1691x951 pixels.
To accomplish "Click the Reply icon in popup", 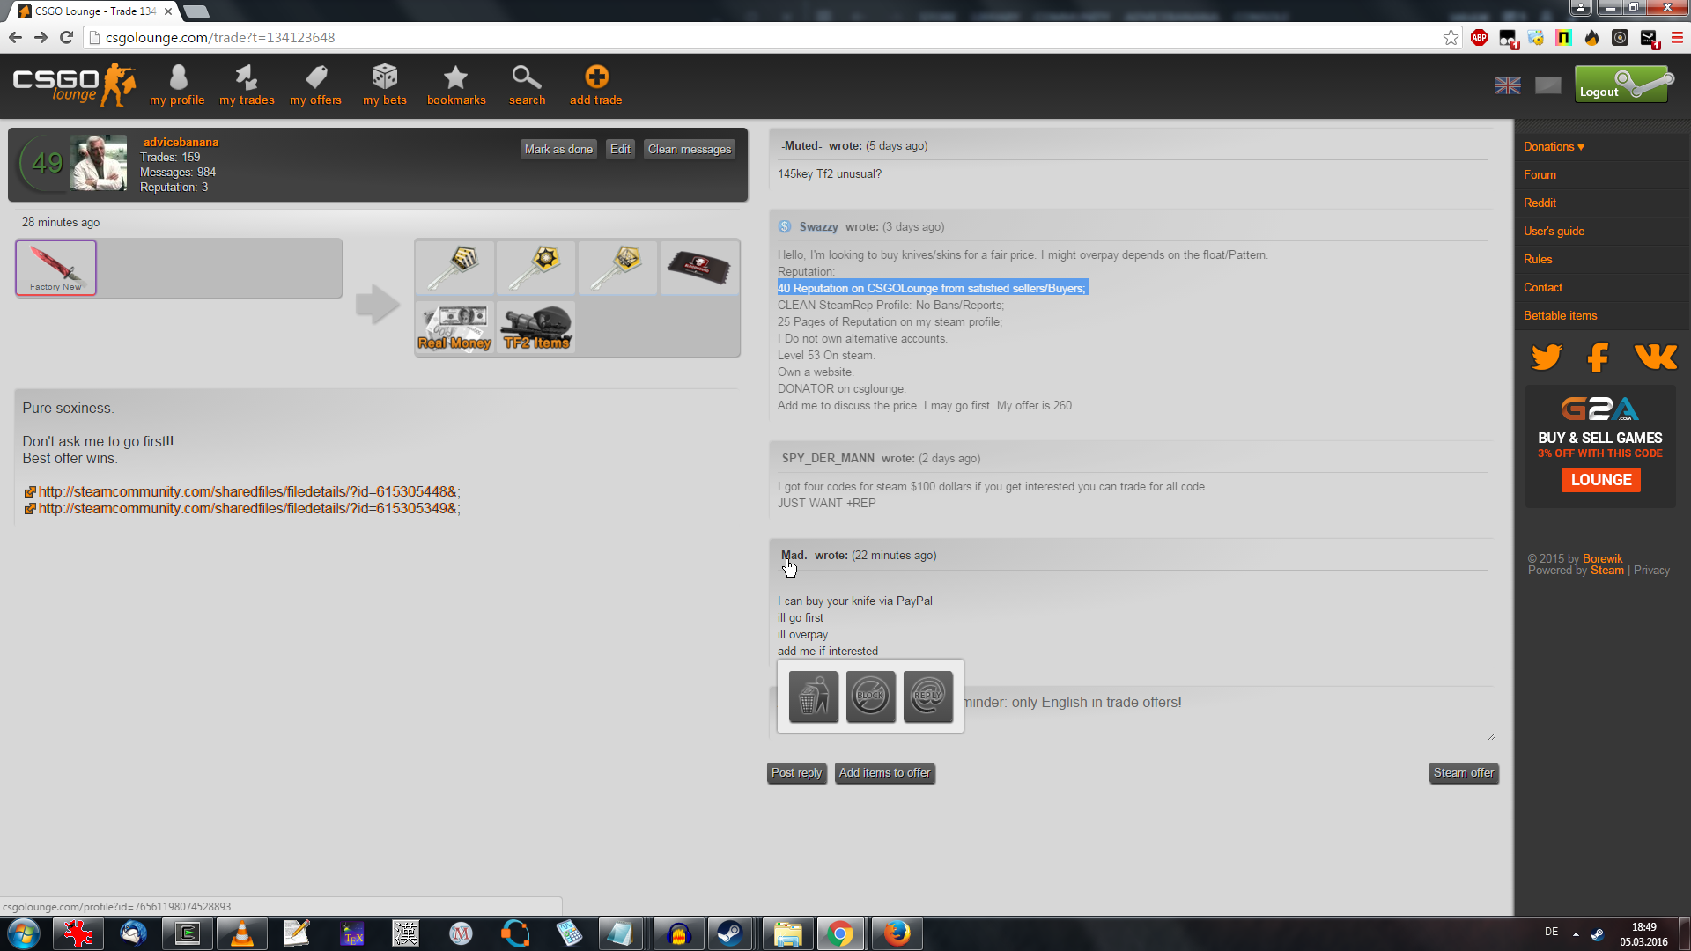I will point(927,697).
